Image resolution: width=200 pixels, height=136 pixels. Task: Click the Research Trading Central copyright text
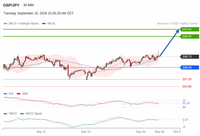click(177, 24)
